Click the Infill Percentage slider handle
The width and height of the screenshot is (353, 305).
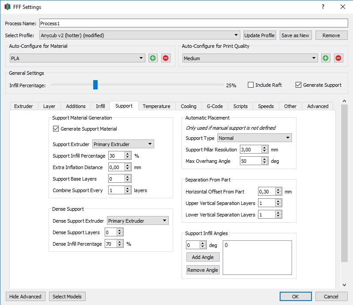(x=95, y=85)
